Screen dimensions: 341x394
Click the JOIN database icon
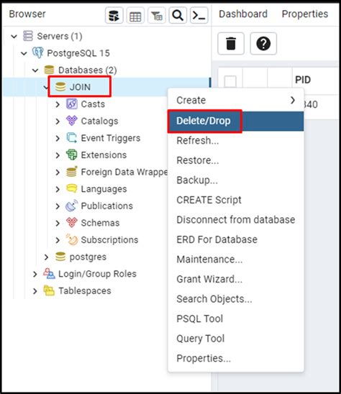point(60,87)
